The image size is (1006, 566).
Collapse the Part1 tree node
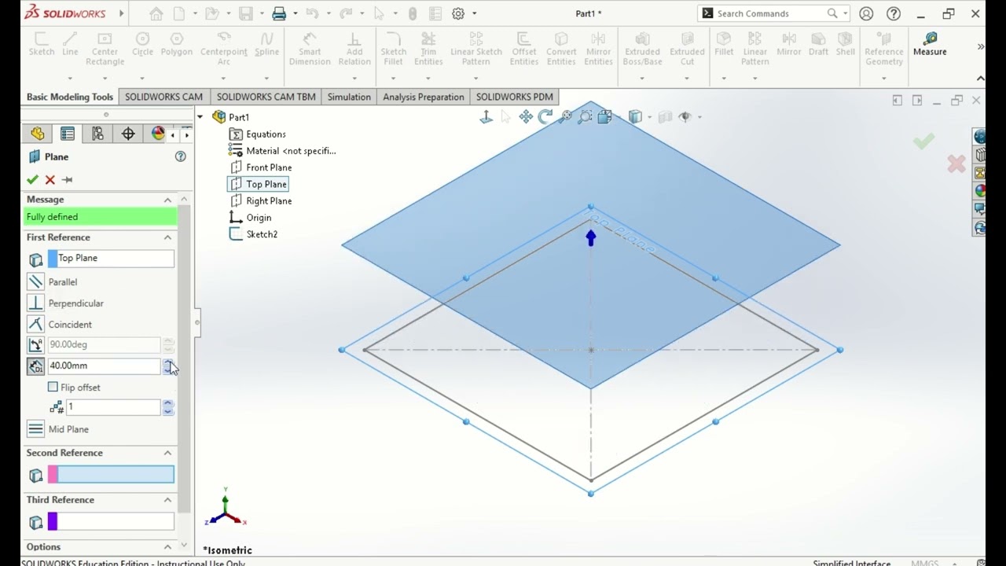200,117
